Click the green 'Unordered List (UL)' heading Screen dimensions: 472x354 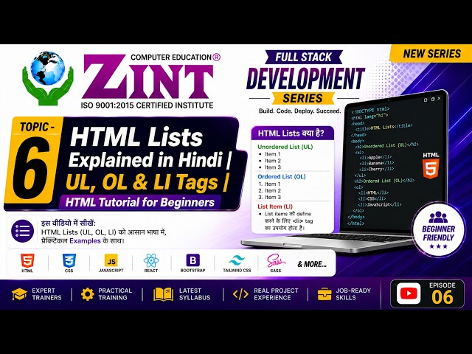click(x=285, y=147)
